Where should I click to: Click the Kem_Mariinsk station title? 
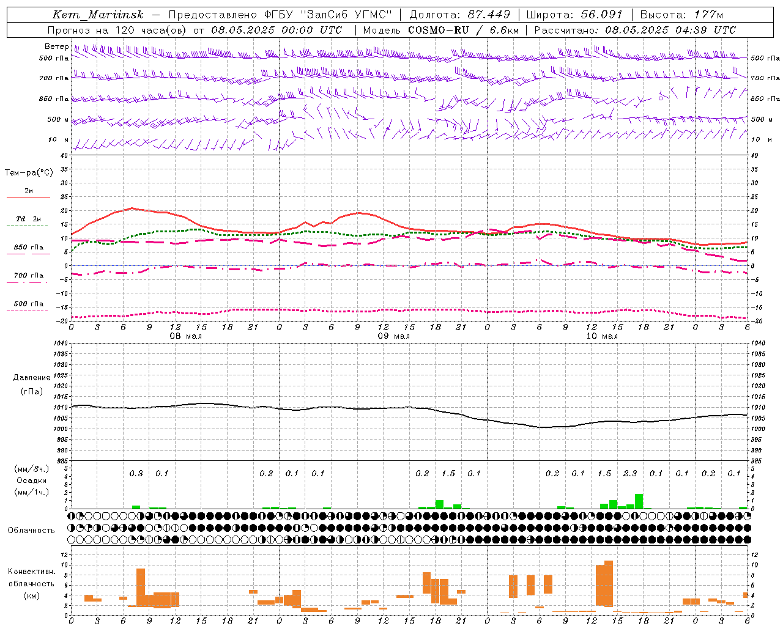98,15
